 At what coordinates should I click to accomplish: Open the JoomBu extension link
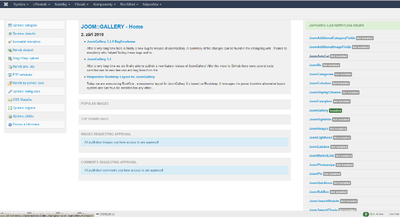[x=315, y=65]
